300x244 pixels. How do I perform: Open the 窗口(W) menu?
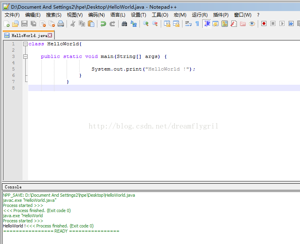point(243,15)
